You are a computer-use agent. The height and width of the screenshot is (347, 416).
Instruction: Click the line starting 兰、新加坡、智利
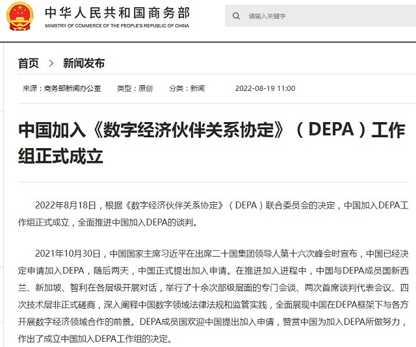(x=213, y=288)
